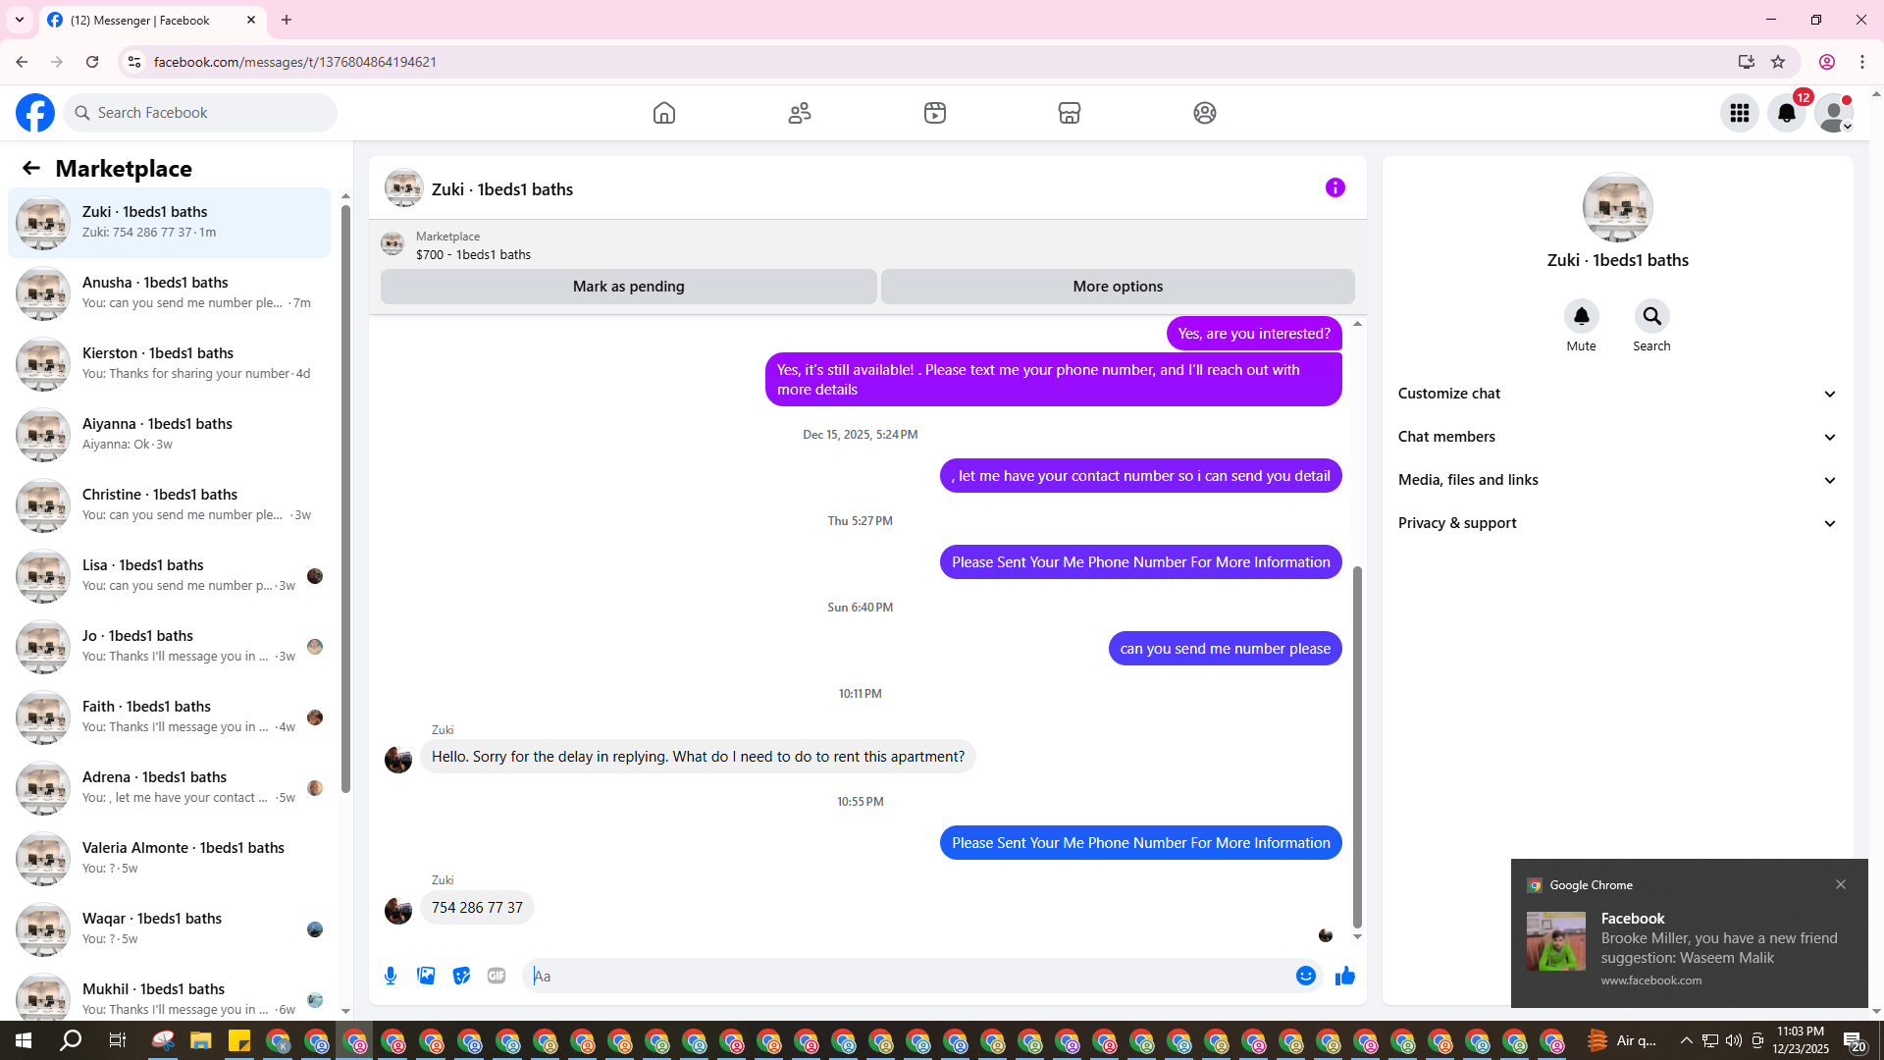Send a thumbs-up like
Viewport: 1884px width, 1060px height.
pos(1344,976)
